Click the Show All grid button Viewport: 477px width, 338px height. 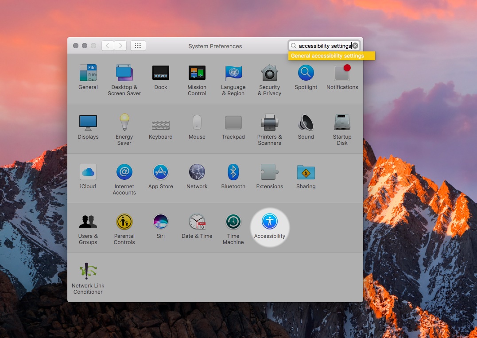coord(138,46)
